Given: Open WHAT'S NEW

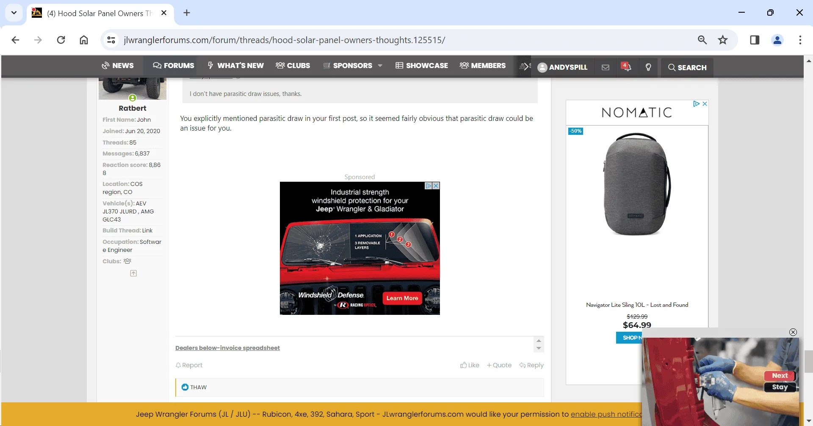Looking at the screenshot, I should click(235, 66).
